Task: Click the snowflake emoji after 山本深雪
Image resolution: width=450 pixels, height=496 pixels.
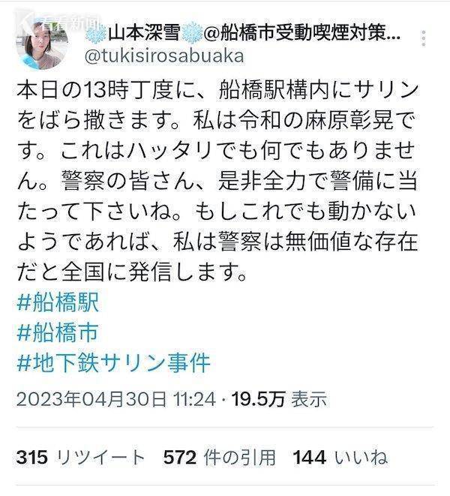Action: [192, 33]
